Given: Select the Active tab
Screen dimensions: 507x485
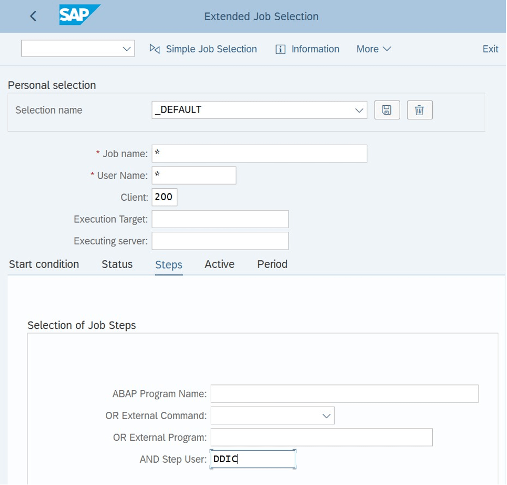Looking at the screenshot, I should click(219, 264).
